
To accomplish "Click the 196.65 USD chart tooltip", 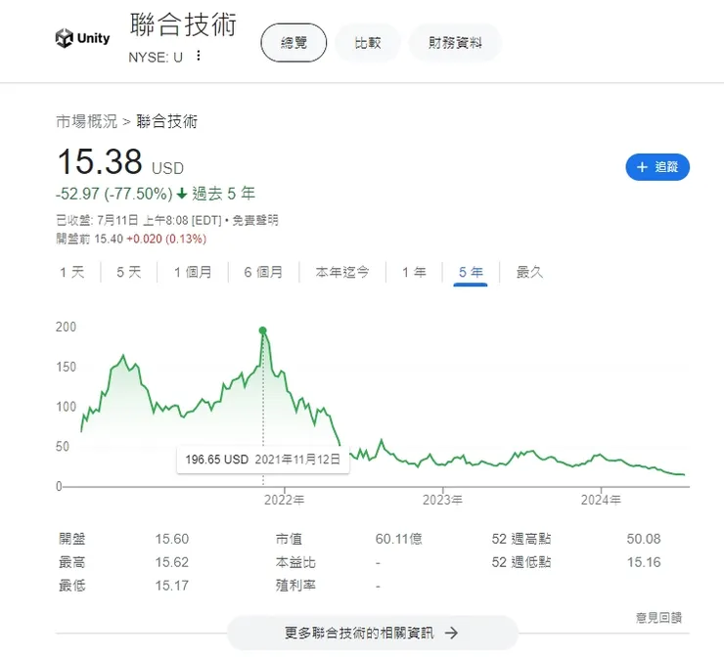I will tap(263, 460).
